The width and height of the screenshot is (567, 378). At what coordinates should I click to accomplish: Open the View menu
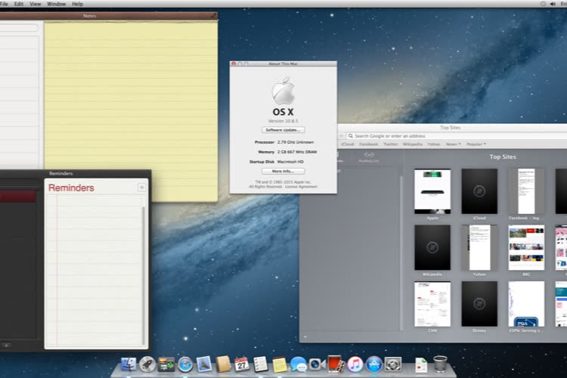pyautogui.click(x=35, y=4)
